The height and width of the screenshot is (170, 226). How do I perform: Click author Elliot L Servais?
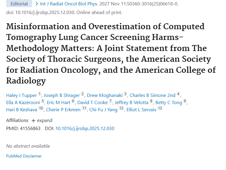(141, 110)
